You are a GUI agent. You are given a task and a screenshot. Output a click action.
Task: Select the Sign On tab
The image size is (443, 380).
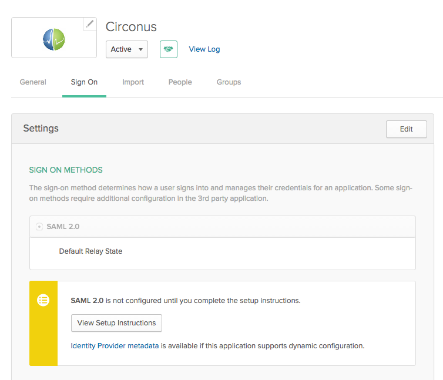coord(84,82)
